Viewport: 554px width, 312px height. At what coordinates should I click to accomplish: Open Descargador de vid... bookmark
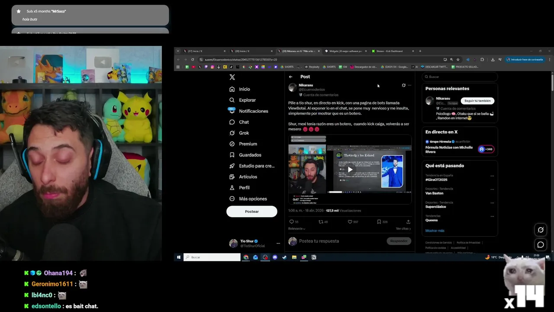[x=364, y=67]
